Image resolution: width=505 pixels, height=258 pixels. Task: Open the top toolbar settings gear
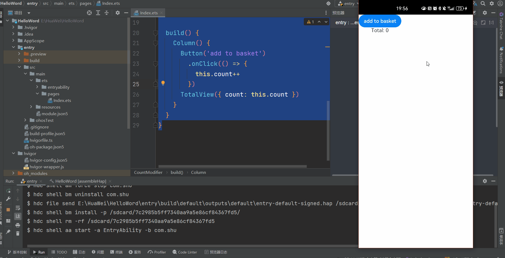pos(492,3)
